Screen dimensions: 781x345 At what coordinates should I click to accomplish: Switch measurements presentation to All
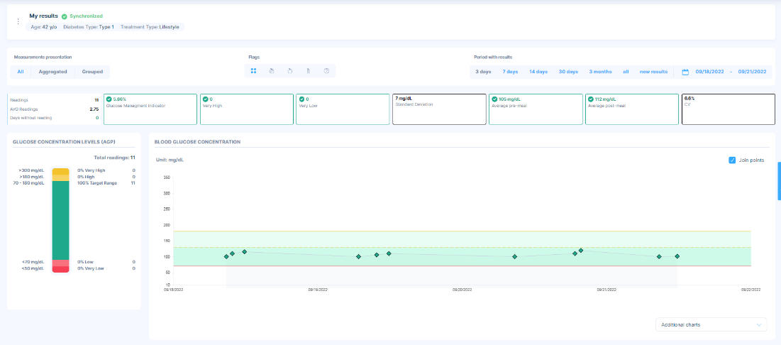21,72
